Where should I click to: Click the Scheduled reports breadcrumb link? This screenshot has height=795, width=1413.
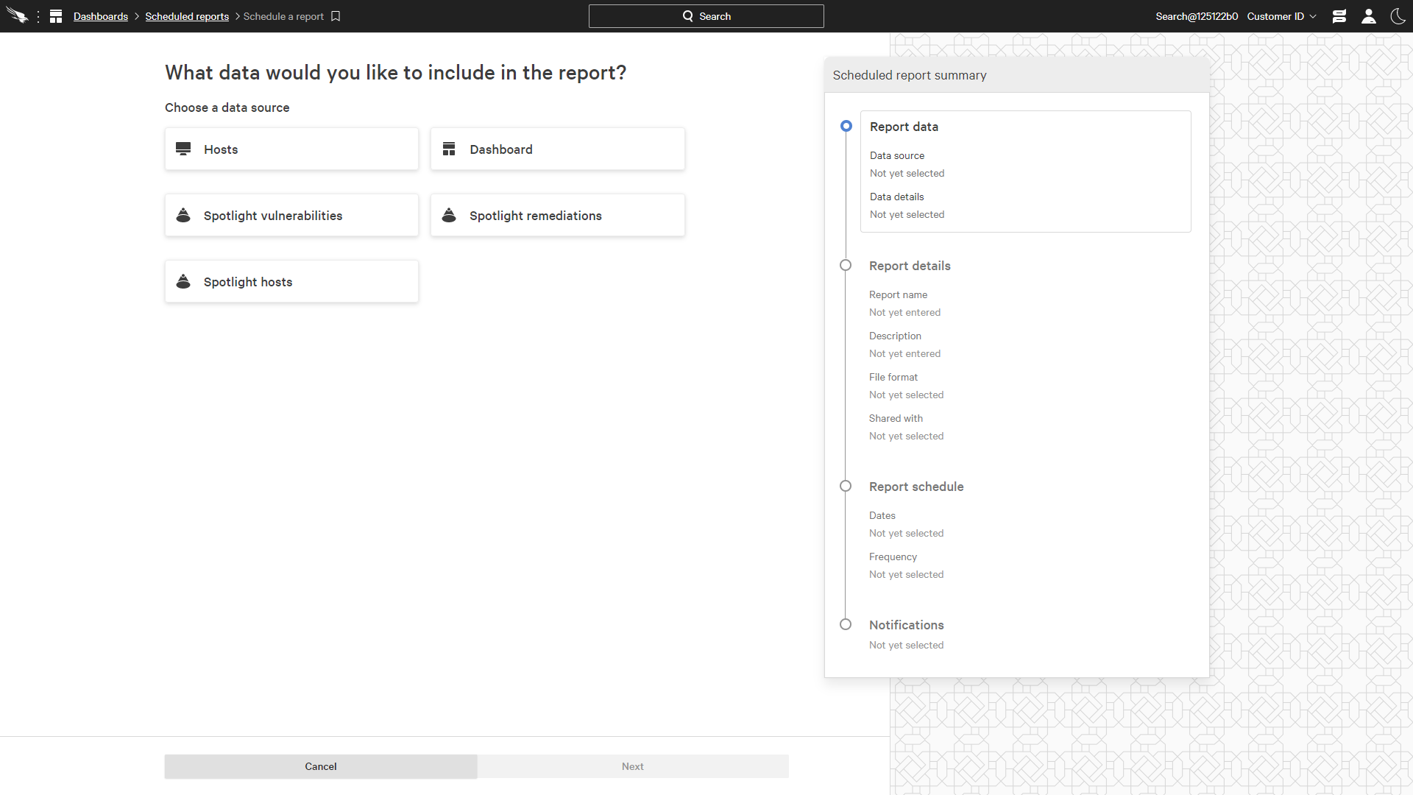coord(188,15)
